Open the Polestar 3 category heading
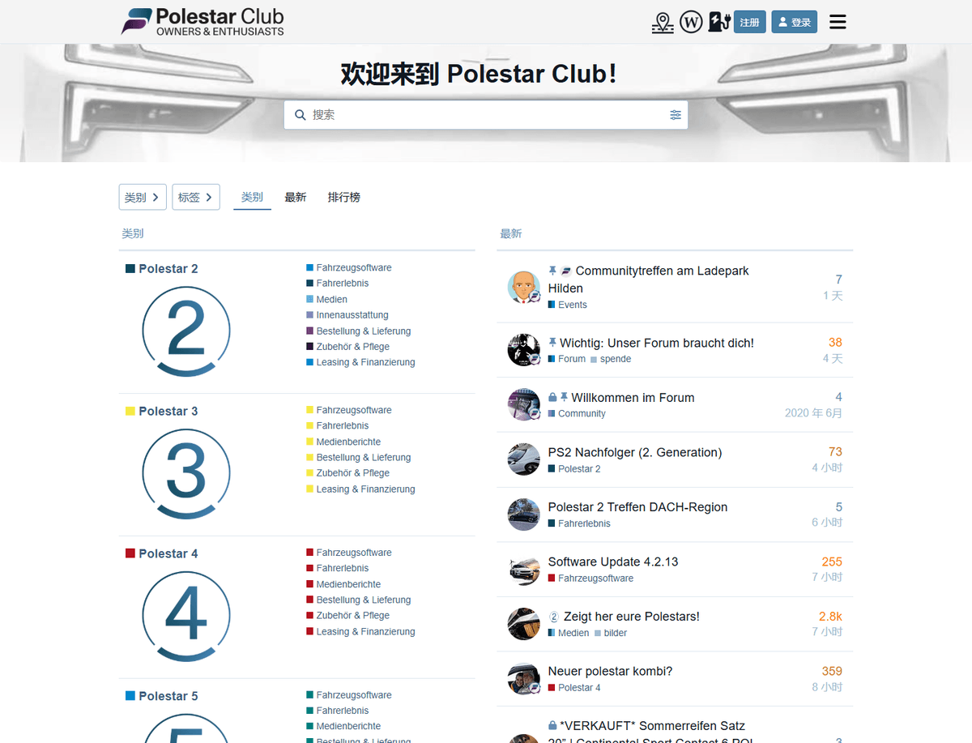 168,412
